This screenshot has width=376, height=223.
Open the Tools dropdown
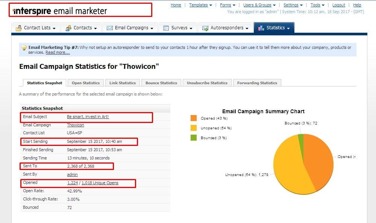316,5
